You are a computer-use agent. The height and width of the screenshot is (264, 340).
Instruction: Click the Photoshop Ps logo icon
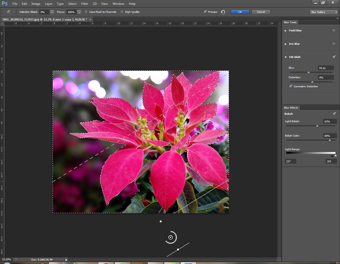tap(5, 3)
